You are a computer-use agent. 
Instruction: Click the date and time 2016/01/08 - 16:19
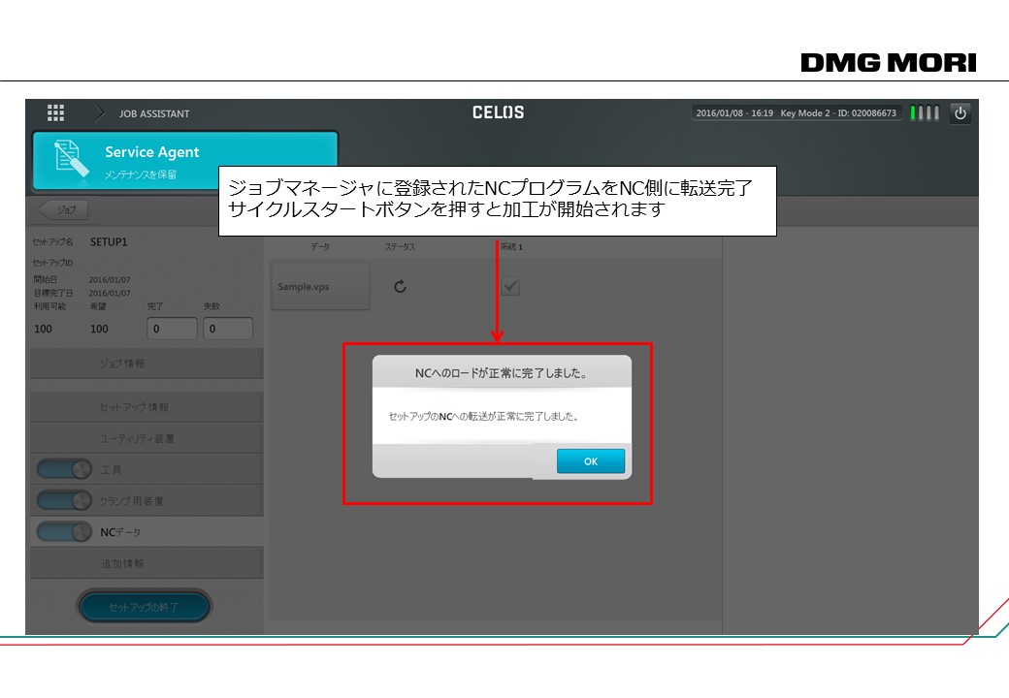734,113
